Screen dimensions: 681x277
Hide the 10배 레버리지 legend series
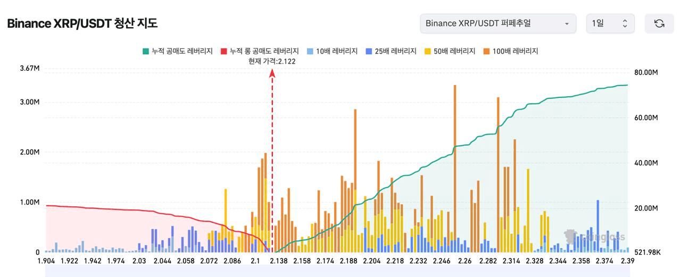pos(332,51)
